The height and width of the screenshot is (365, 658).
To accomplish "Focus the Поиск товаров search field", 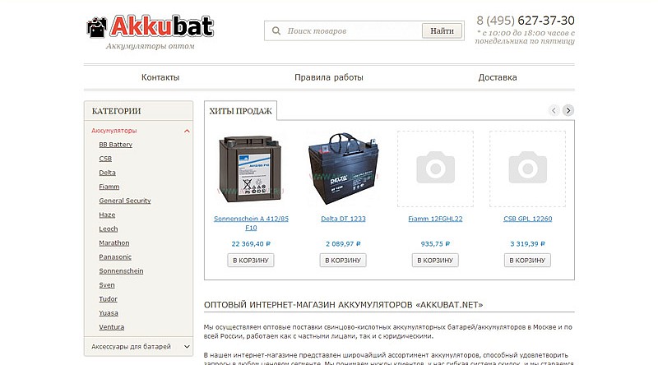I will click(353, 30).
